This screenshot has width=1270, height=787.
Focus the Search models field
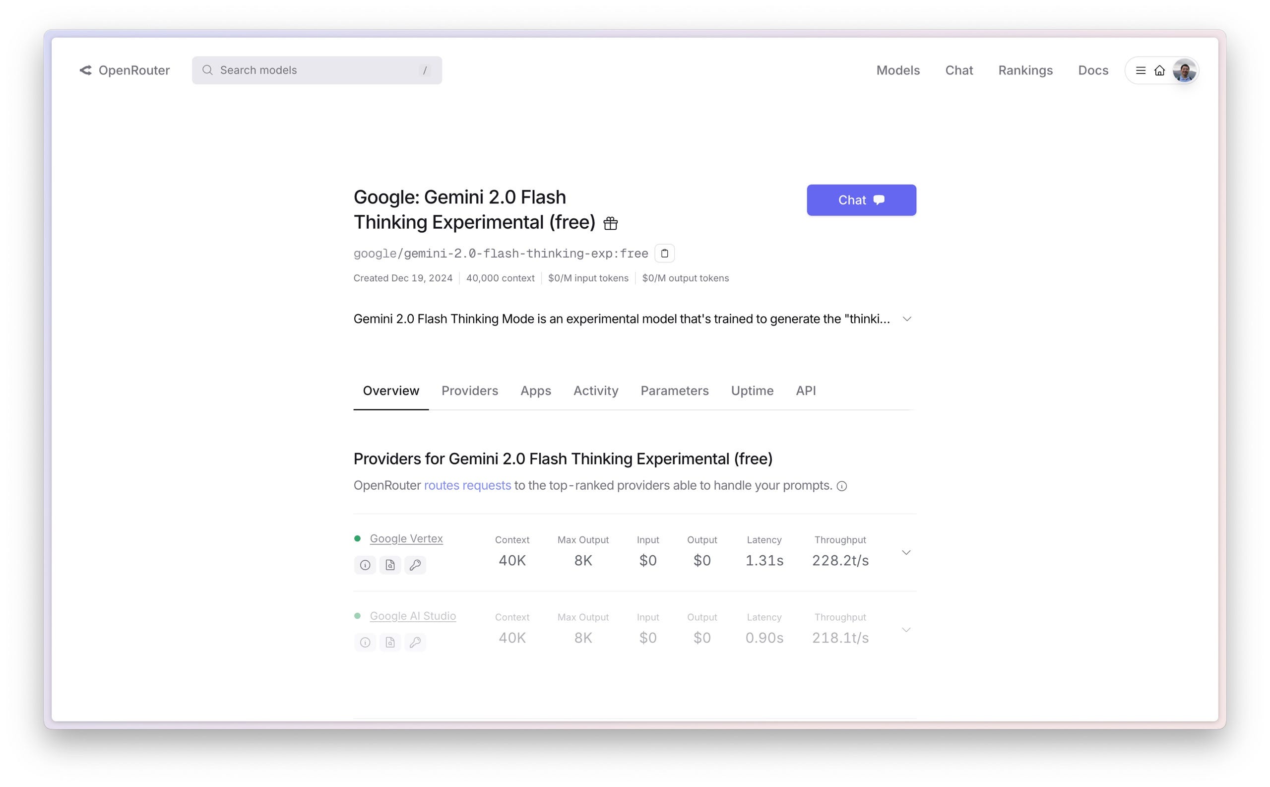pyautogui.click(x=317, y=70)
